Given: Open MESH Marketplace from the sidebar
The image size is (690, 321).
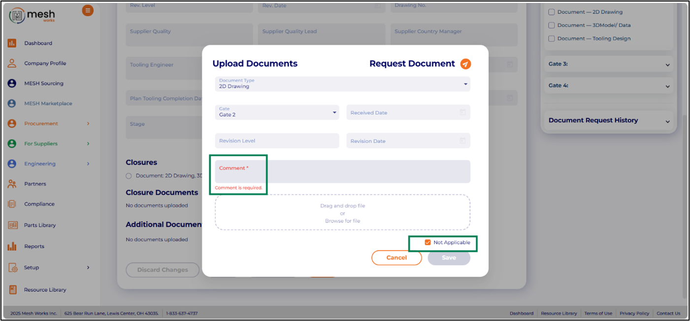Looking at the screenshot, I should [48, 104].
